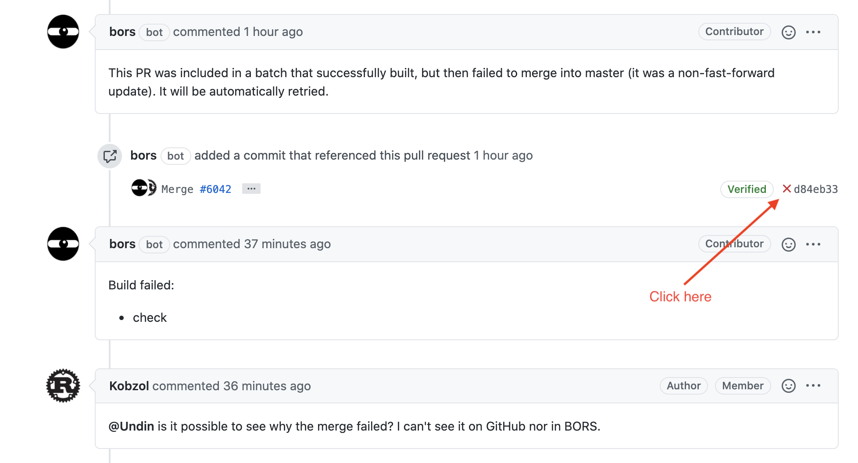Open commit d84eb33

816,189
